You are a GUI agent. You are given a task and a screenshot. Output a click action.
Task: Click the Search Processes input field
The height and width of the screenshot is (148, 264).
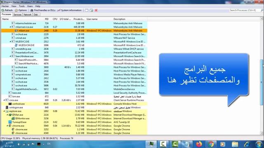245,10
